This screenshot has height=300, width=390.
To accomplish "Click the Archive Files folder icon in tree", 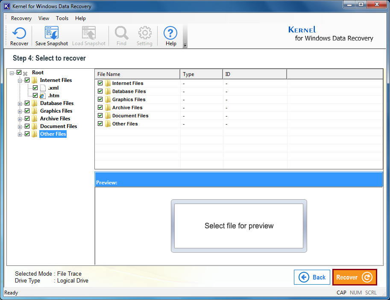I will tap(35, 119).
